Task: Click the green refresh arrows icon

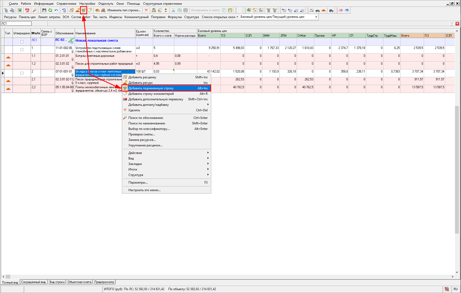Action: point(50,10)
